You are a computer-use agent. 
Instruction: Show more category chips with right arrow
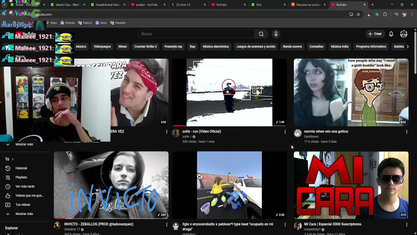click(x=407, y=47)
